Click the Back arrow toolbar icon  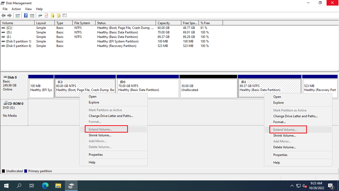point(3,16)
